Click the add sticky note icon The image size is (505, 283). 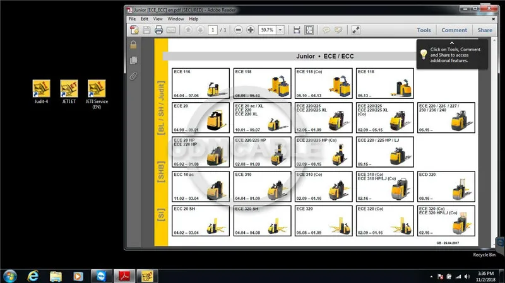coord(326,30)
